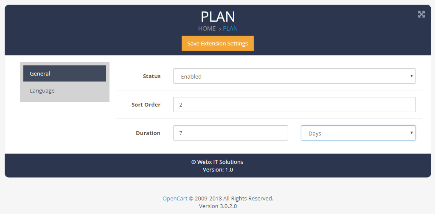
Task: Open the Days duration unit dropdown
Action: pyautogui.click(x=358, y=133)
